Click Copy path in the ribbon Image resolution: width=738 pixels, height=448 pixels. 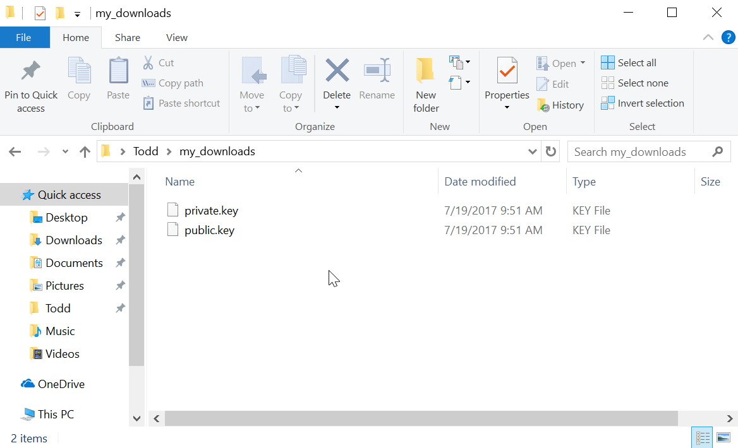pos(172,83)
